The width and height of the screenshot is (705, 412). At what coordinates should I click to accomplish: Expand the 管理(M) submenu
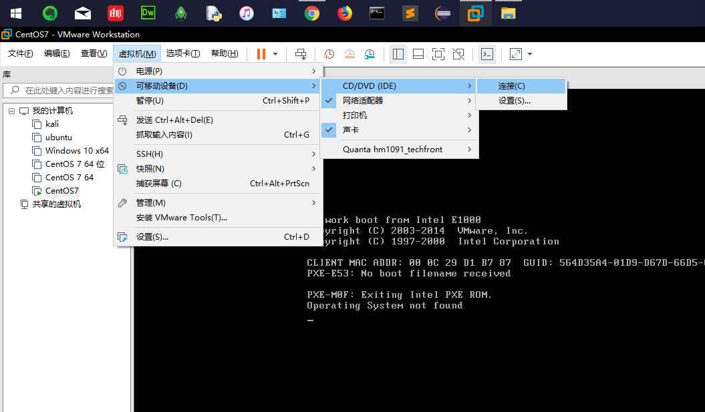(218, 203)
